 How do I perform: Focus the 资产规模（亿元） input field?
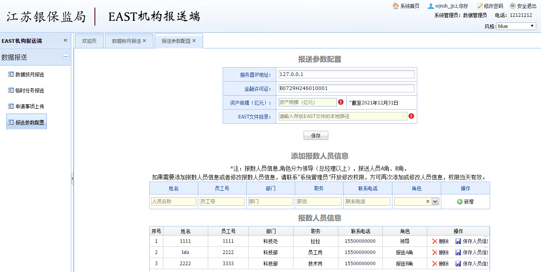pos(308,102)
